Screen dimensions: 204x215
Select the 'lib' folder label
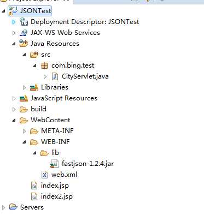coord(55,153)
